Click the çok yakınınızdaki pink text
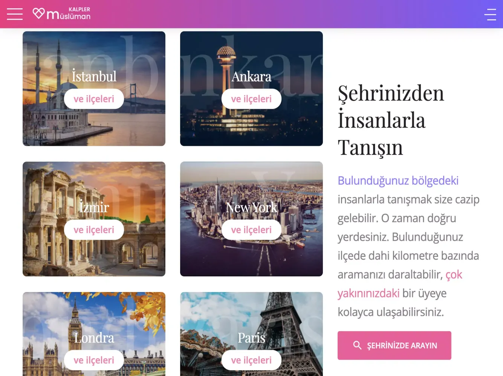Image resolution: width=503 pixels, height=376 pixels. pos(400,284)
